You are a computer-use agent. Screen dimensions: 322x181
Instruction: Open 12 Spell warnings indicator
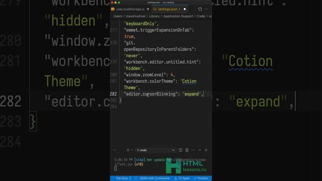(x=182, y=178)
